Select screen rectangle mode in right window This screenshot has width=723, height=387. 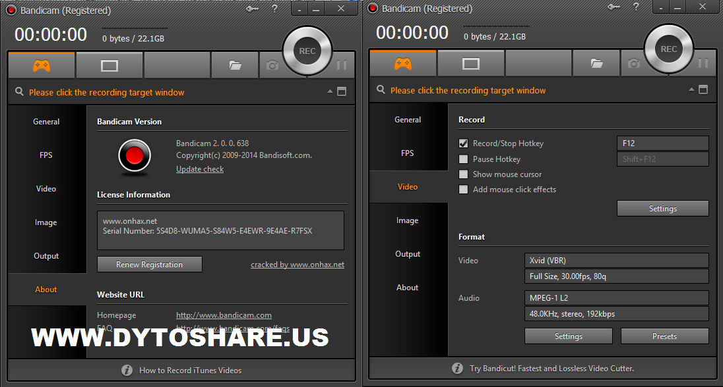coord(471,63)
